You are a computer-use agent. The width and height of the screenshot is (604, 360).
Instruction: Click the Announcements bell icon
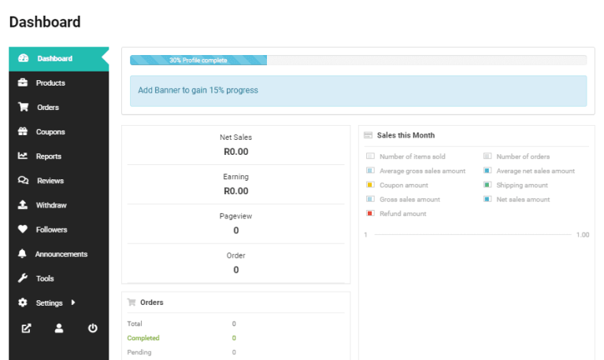click(23, 254)
